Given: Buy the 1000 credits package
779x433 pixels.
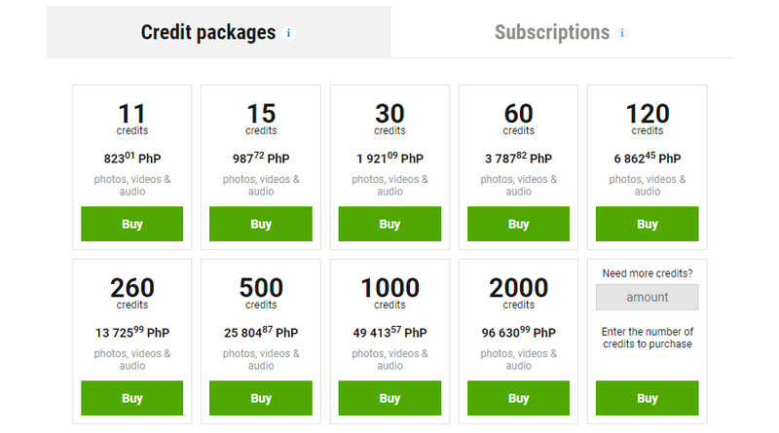Looking at the screenshot, I should click(389, 398).
